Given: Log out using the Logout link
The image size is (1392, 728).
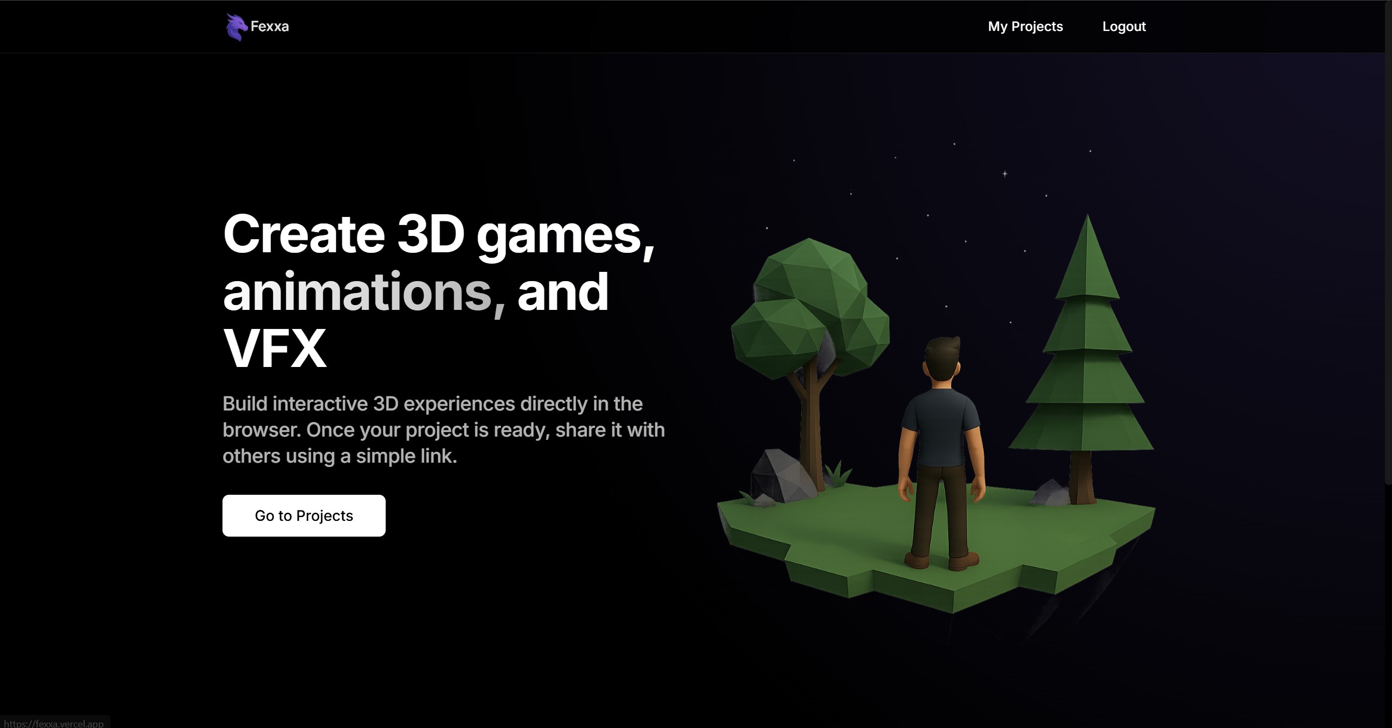Looking at the screenshot, I should click(x=1123, y=27).
